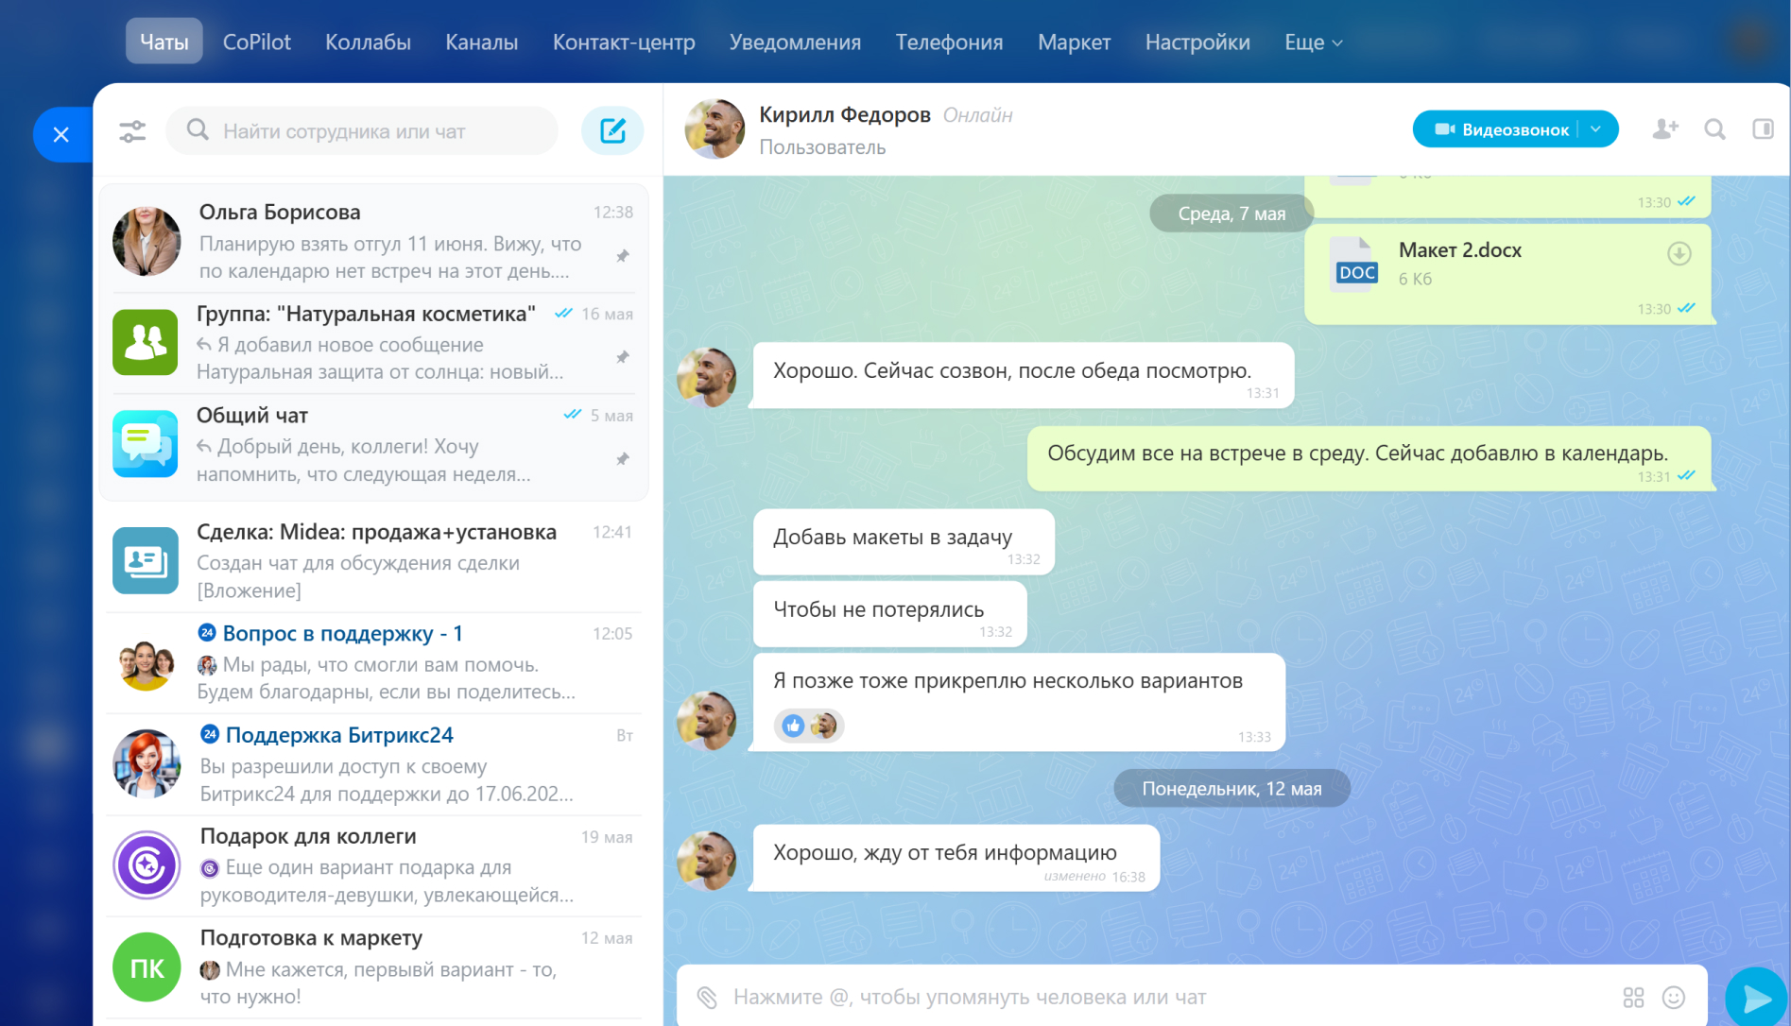Open the Настройки tab
The height and width of the screenshot is (1026, 1791).
1197,42
